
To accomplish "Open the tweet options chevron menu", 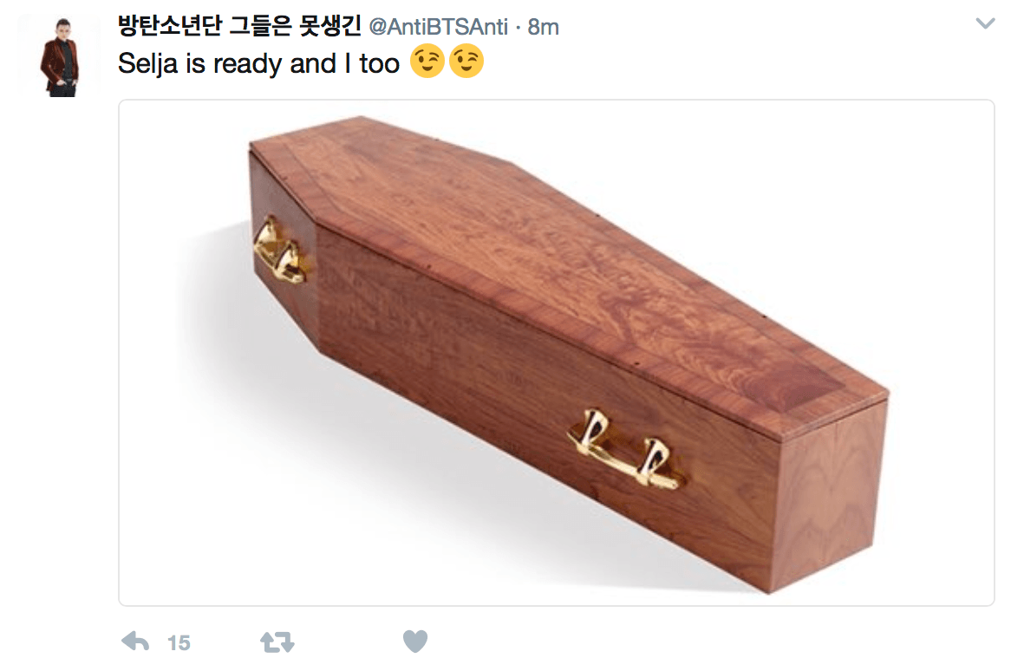I will click(985, 24).
